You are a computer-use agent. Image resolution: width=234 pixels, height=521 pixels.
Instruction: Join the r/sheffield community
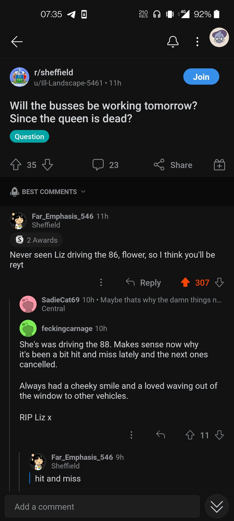[x=201, y=77]
